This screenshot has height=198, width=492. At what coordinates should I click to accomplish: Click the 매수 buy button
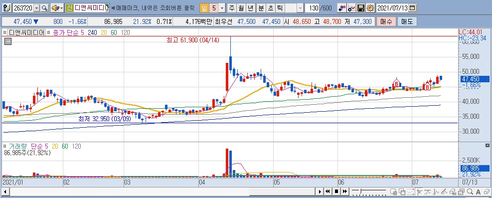386,21
